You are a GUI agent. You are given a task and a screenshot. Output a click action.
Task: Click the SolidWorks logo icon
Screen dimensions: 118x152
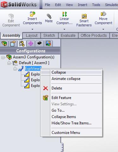click(x=4, y=4)
